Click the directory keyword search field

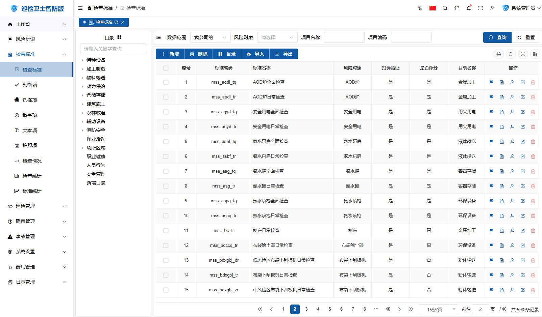pyautogui.click(x=113, y=49)
